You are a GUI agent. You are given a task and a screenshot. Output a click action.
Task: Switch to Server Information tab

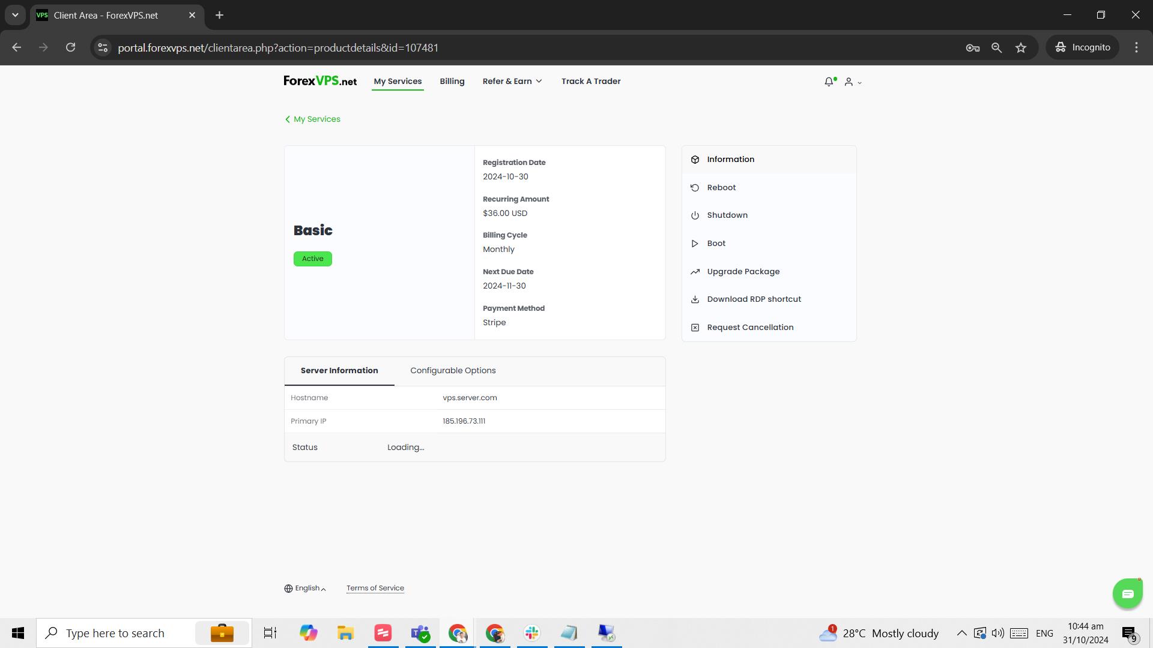tap(339, 371)
